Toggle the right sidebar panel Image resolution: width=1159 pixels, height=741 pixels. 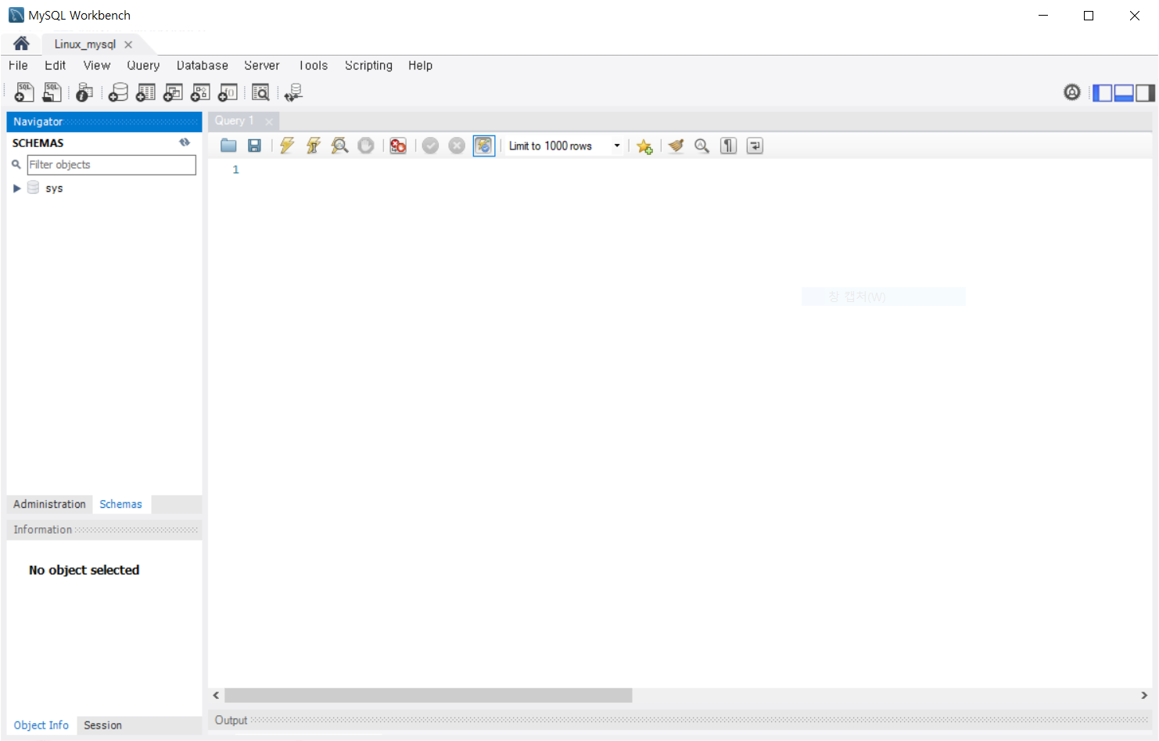(x=1145, y=92)
